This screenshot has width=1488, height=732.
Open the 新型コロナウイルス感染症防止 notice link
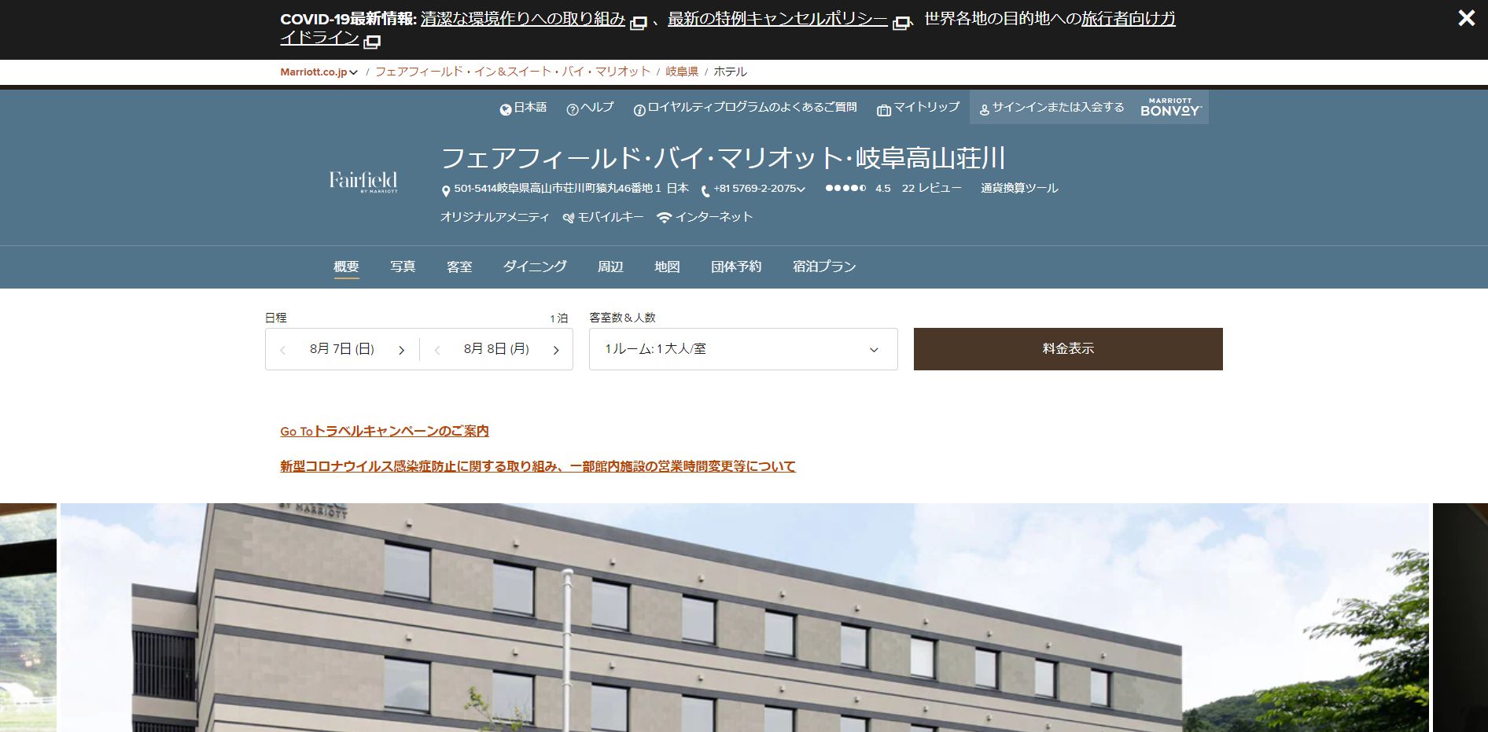point(538,466)
